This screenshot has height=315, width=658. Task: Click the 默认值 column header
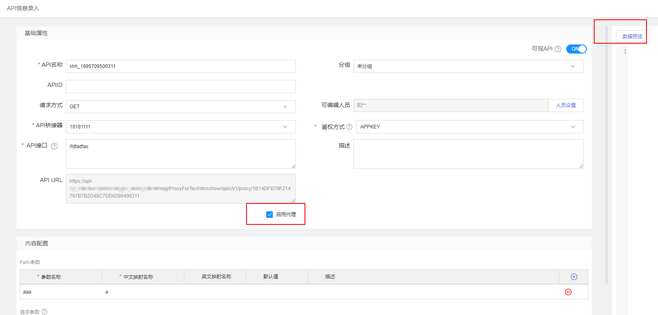pos(277,277)
